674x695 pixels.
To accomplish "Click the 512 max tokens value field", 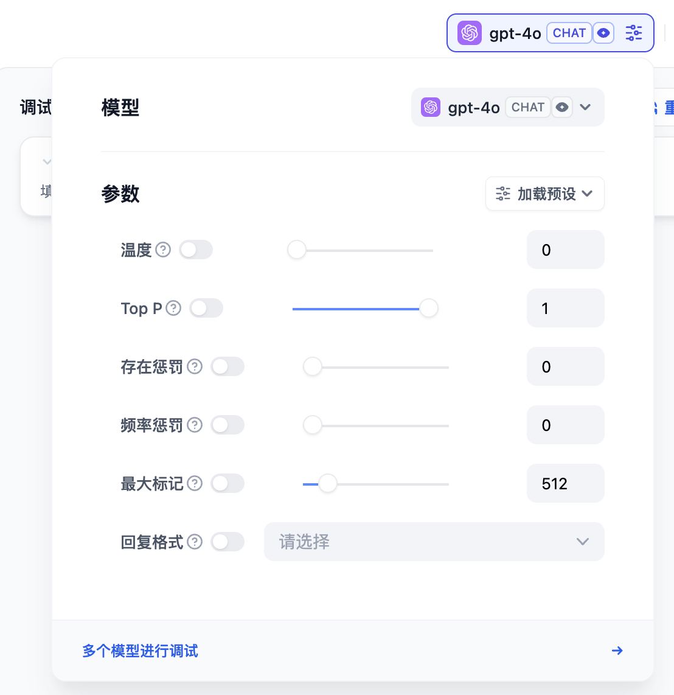I will pyautogui.click(x=565, y=483).
